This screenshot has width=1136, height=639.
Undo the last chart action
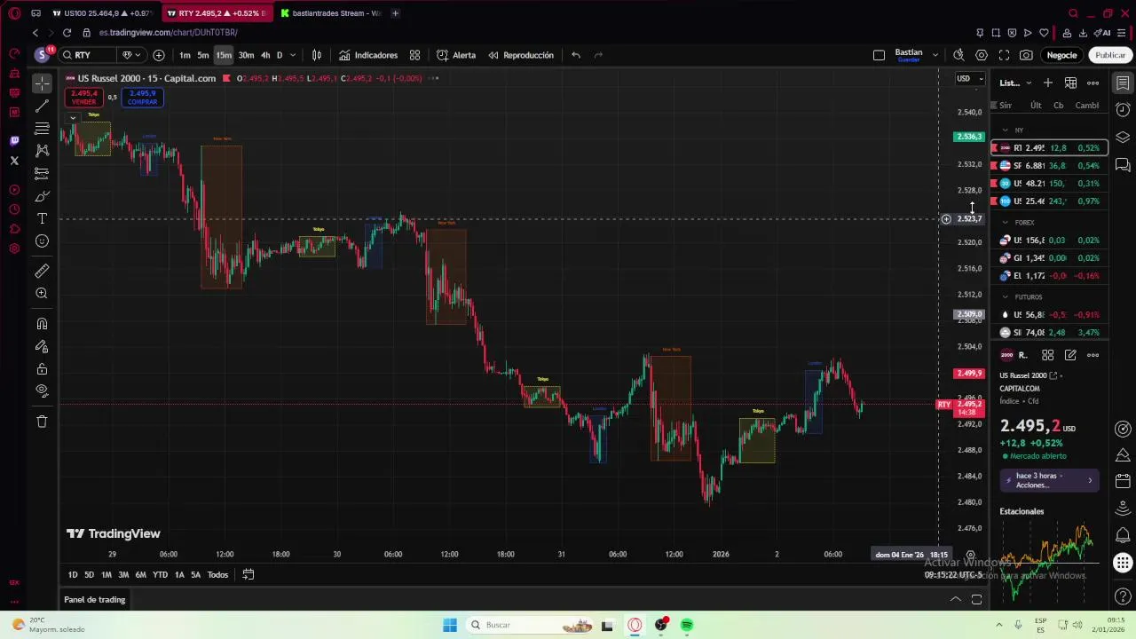(576, 55)
